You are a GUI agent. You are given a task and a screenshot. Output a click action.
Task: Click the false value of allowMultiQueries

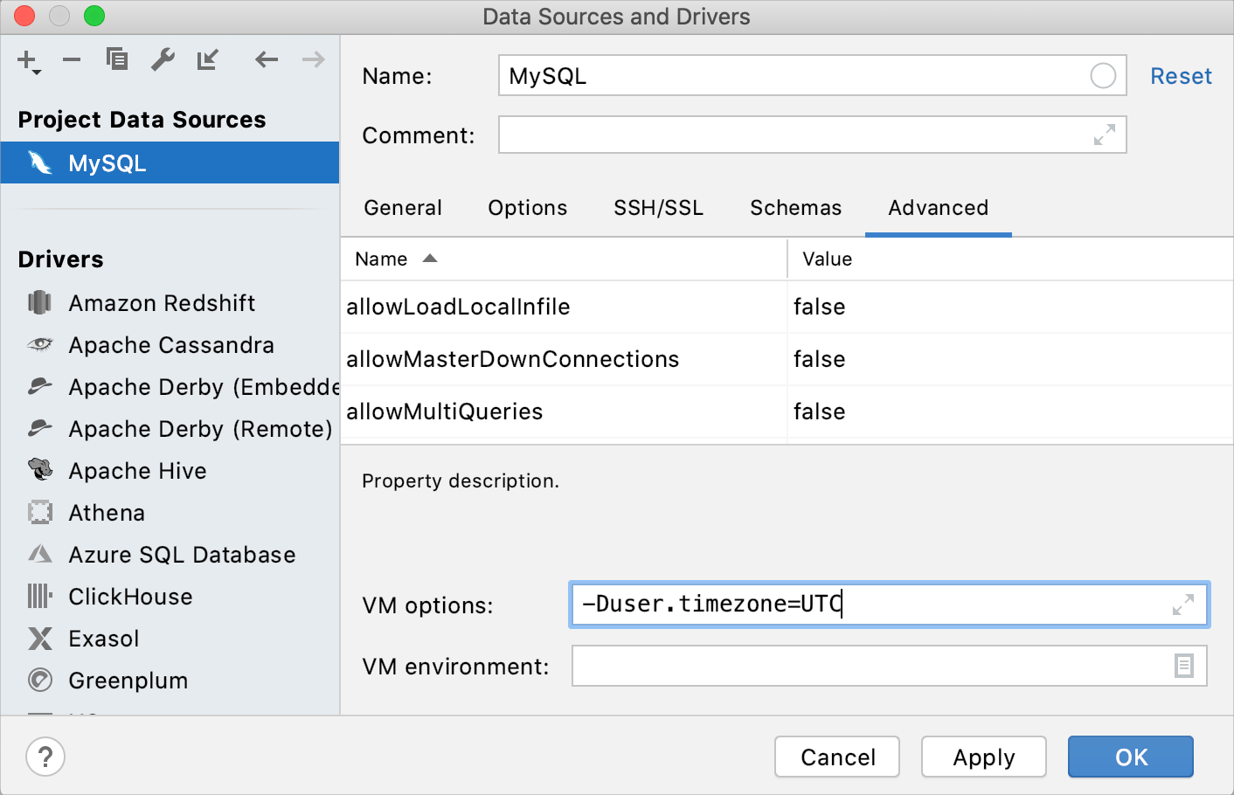pos(819,411)
